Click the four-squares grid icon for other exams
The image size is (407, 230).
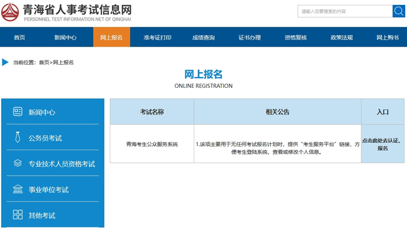(18, 215)
